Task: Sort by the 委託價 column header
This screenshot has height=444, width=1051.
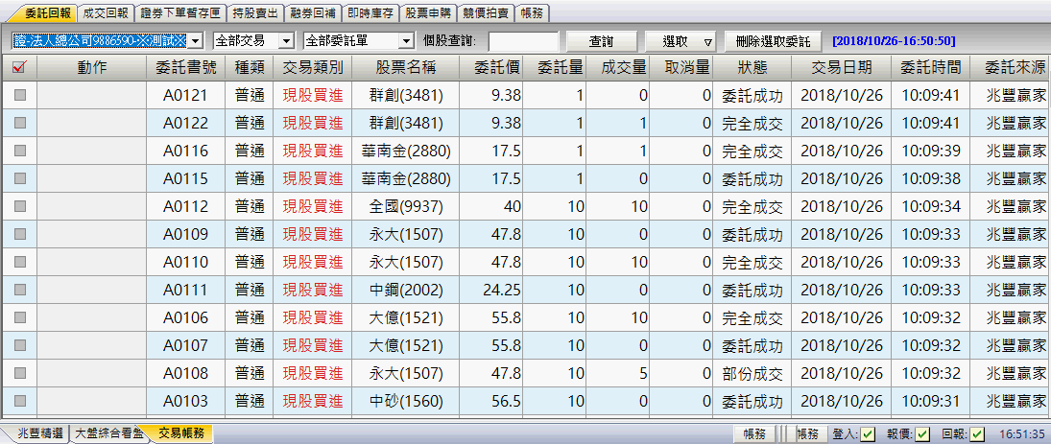Action: tap(497, 67)
